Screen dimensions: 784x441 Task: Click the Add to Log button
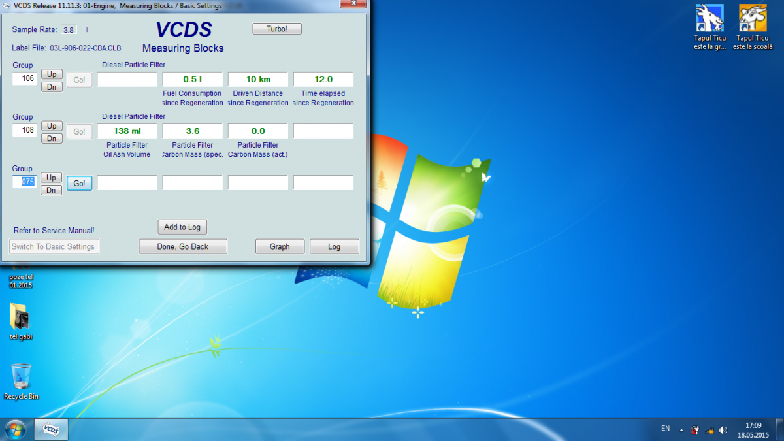coord(182,227)
